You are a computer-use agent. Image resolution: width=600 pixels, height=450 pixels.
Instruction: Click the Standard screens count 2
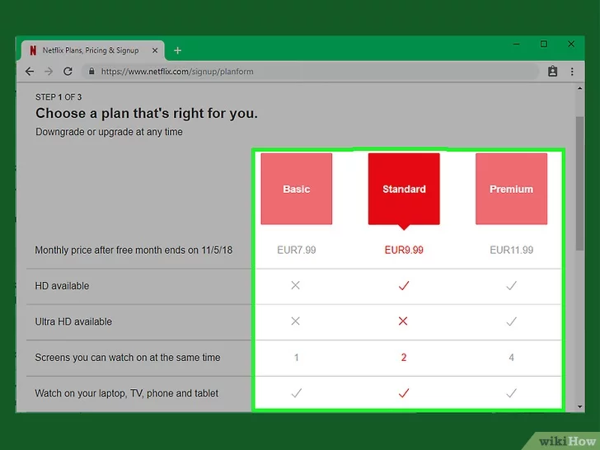tap(404, 358)
